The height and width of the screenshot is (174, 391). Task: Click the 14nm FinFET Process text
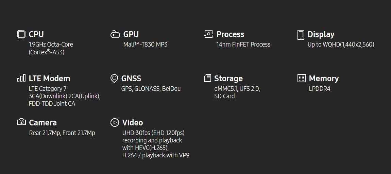243,45
